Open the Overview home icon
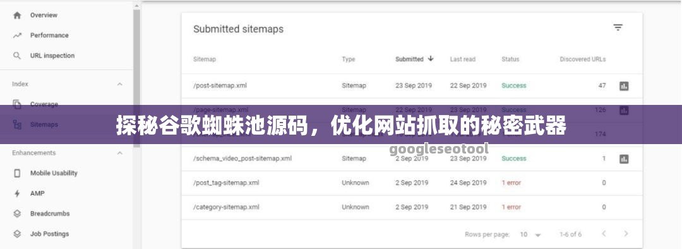 tap(17, 15)
